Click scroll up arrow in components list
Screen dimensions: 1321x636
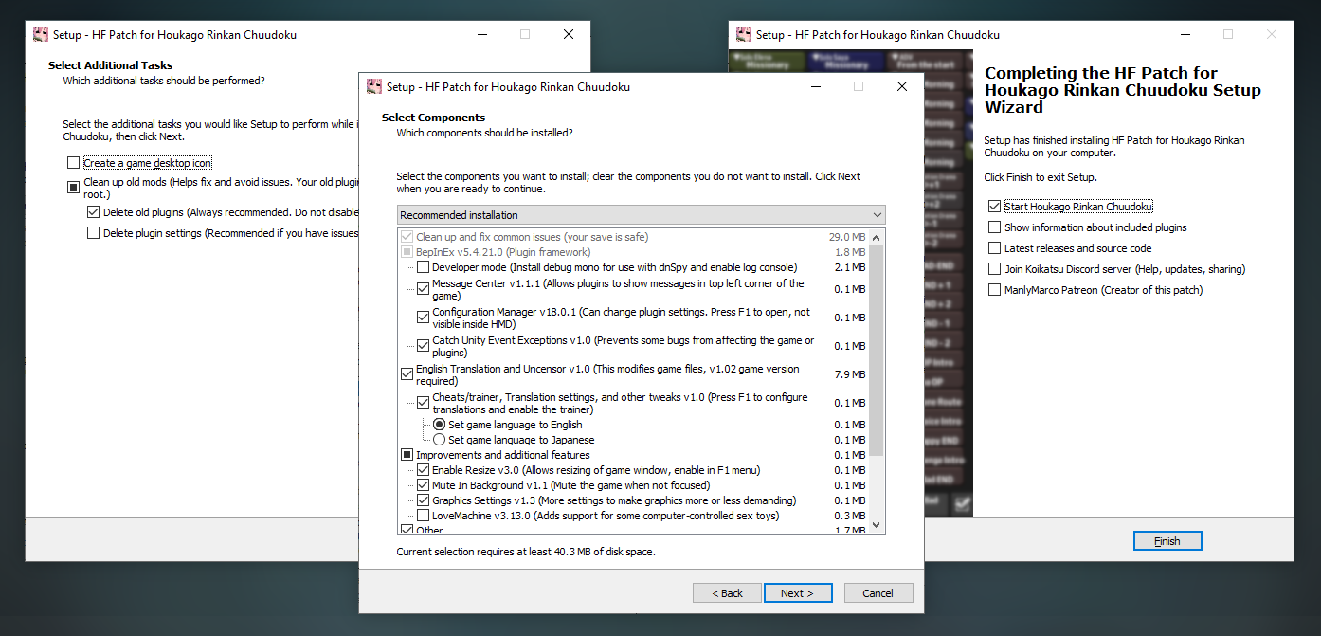pos(877,238)
